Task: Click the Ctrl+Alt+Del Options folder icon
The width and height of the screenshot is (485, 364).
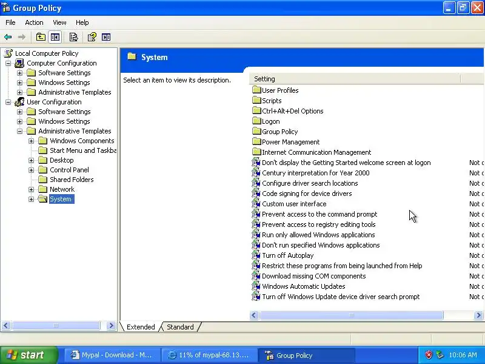Action: pos(256,111)
